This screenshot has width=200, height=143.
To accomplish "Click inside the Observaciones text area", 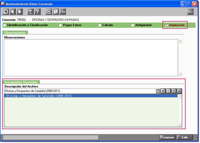I will [x=91, y=58].
